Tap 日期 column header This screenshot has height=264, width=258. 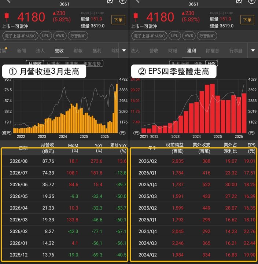click(x=23, y=148)
